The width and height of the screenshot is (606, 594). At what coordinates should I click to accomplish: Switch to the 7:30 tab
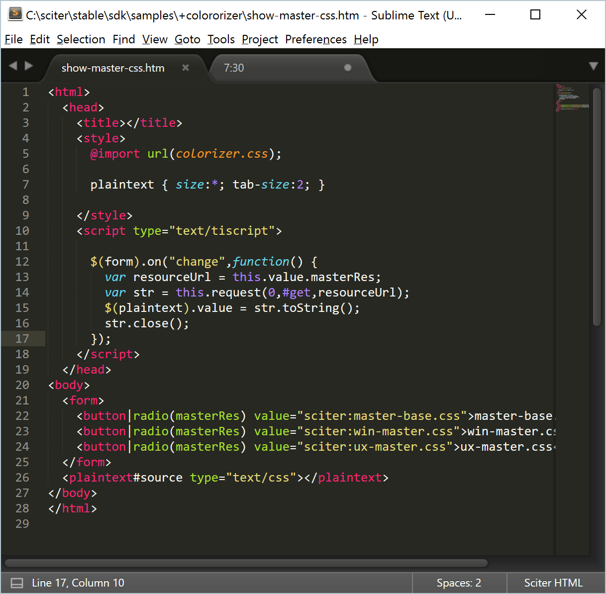(234, 68)
